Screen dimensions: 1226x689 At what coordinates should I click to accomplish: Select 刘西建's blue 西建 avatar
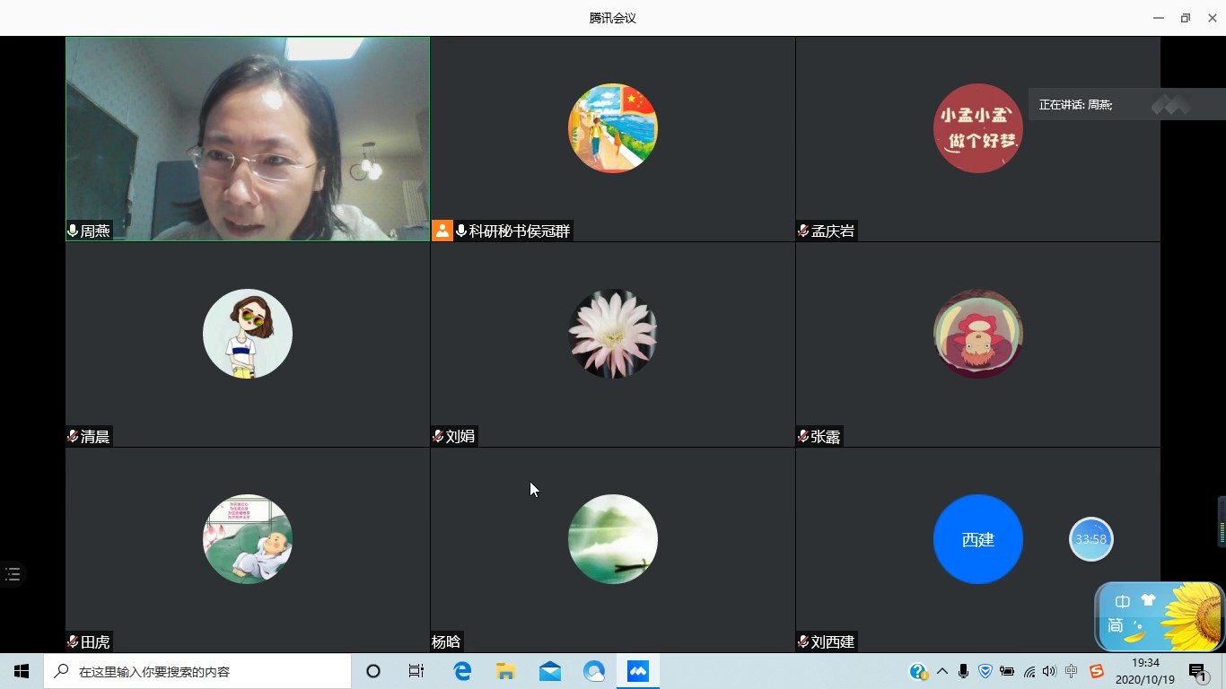977,539
